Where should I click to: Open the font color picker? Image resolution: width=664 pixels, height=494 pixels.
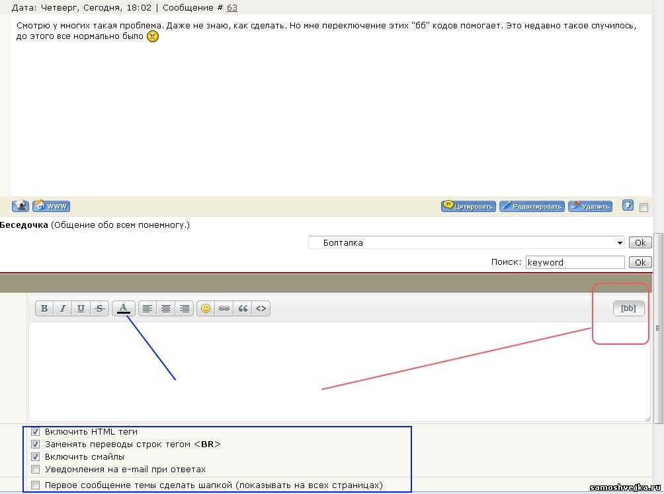point(123,308)
